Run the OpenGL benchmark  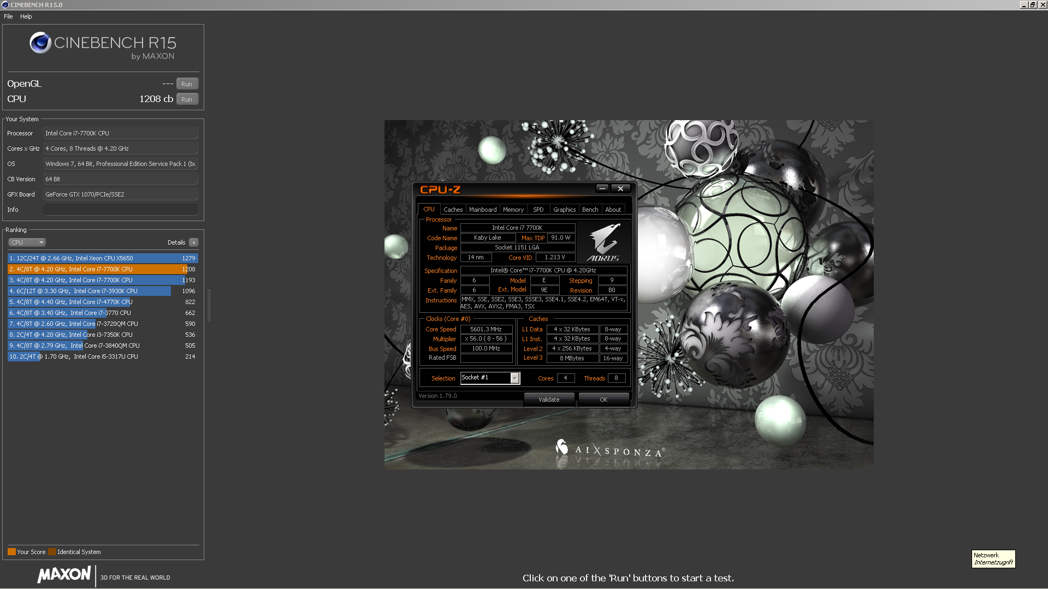coord(187,84)
